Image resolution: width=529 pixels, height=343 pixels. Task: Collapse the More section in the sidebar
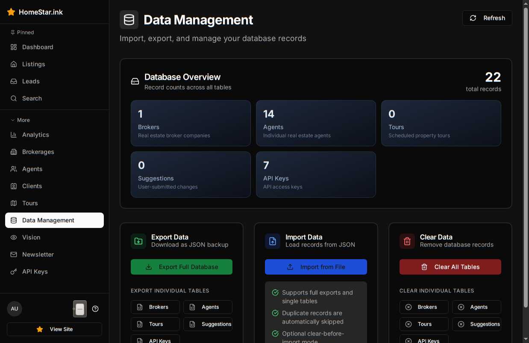click(x=20, y=120)
